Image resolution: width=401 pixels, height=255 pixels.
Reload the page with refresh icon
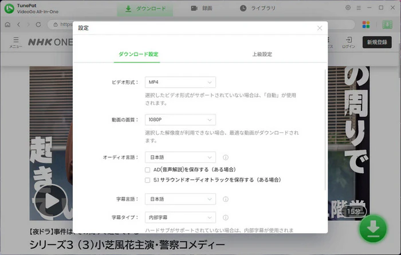click(x=38, y=25)
